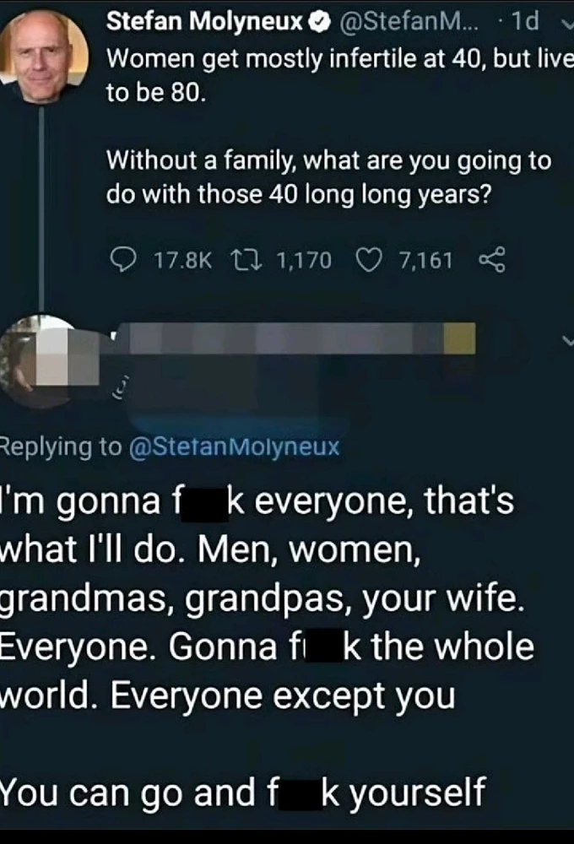Click the @StefanM... handle

398,24
